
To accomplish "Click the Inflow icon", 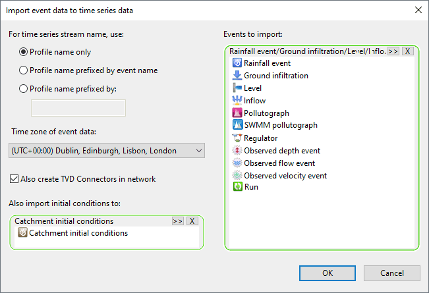I will [237, 101].
